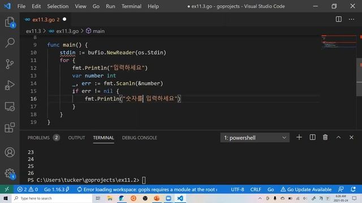Open the terminal selector dropdown 1: powershell
The image size is (362, 203).
click(255, 138)
